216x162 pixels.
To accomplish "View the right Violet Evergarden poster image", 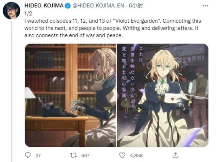I will tap(163, 95).
